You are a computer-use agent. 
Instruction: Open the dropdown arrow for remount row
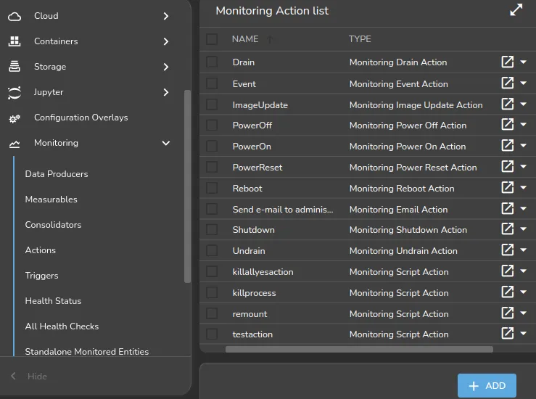pos(524,313)
